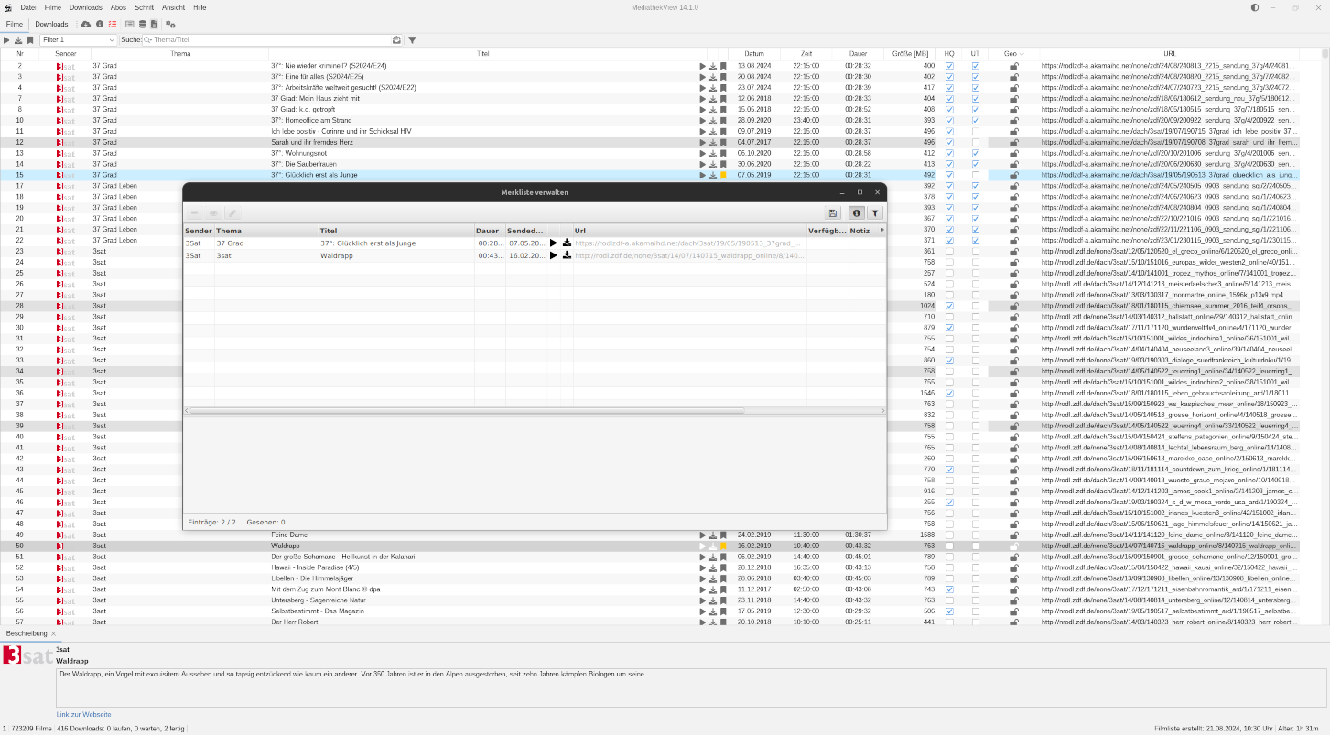Image resolution: width=1330 pixels, height=735 pixels.
Task: Toggle info icon in Merkliste verwalten toolbar
Action: pyautogui.click(x=857, y=213)
